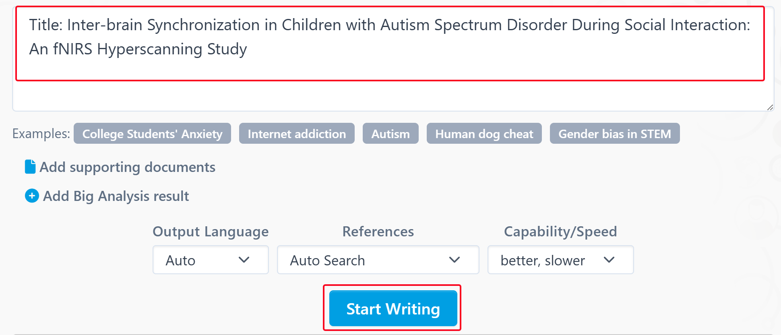Click the document icon for supporting documents

point(30,167)
